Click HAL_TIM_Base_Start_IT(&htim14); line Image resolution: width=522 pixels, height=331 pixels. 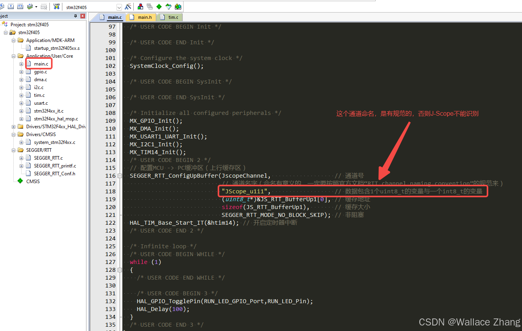tap(184, 223)
